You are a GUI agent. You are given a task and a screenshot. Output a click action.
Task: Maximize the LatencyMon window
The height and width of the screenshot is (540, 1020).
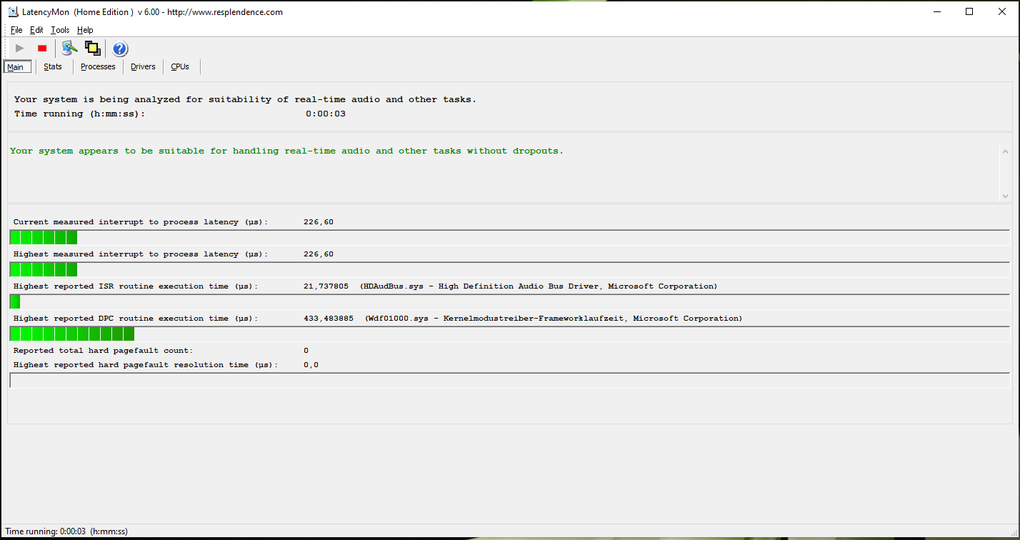tap(969, 11)
